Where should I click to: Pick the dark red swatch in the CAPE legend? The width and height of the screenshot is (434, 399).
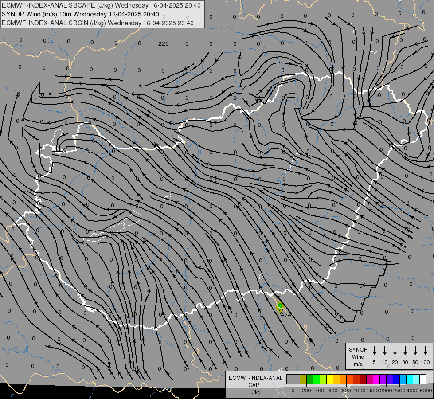click(x=364, y=379)
